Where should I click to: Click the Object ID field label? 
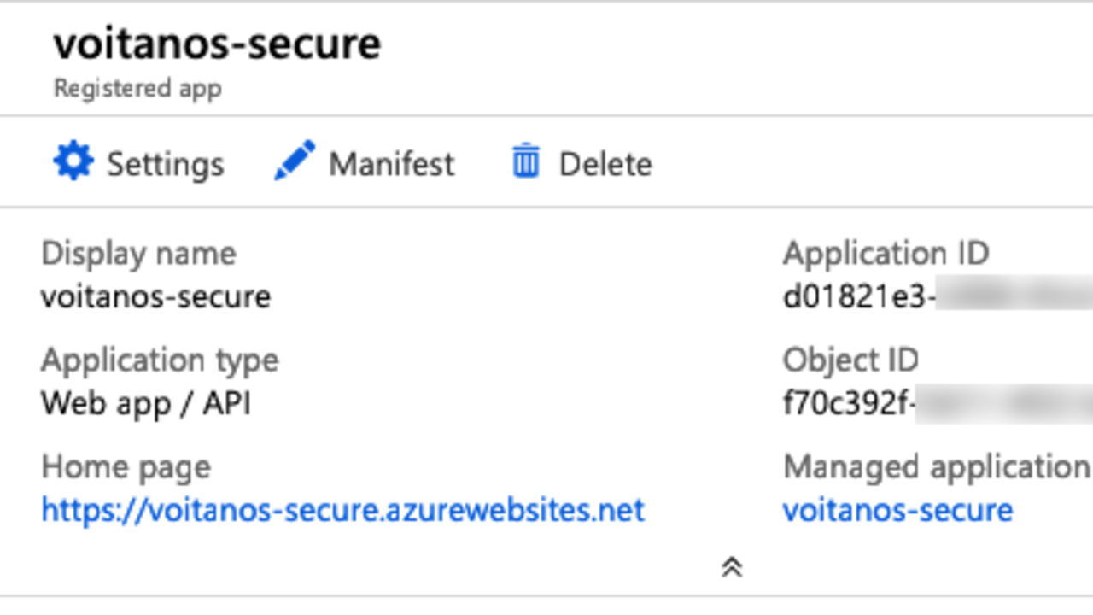[x=850, y=360]
